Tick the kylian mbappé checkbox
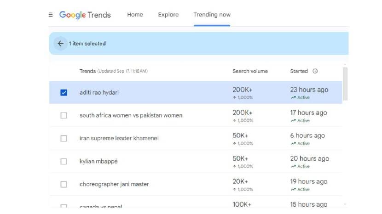This screenshot has height=214, width=382. [x=64, y=161]
